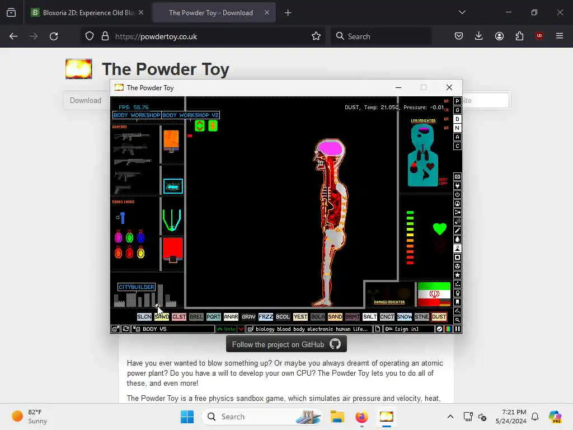573x430 pixels.
Task: Open the taskbar clock and date
Action: click(x=510, y=417)
